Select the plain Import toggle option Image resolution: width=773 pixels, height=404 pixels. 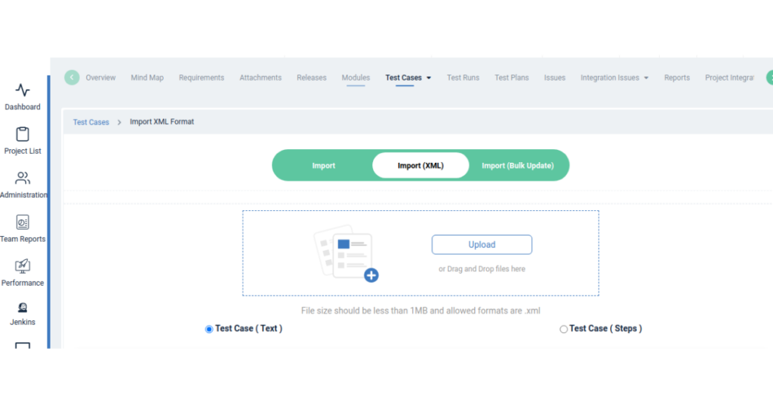coord(323,166)
